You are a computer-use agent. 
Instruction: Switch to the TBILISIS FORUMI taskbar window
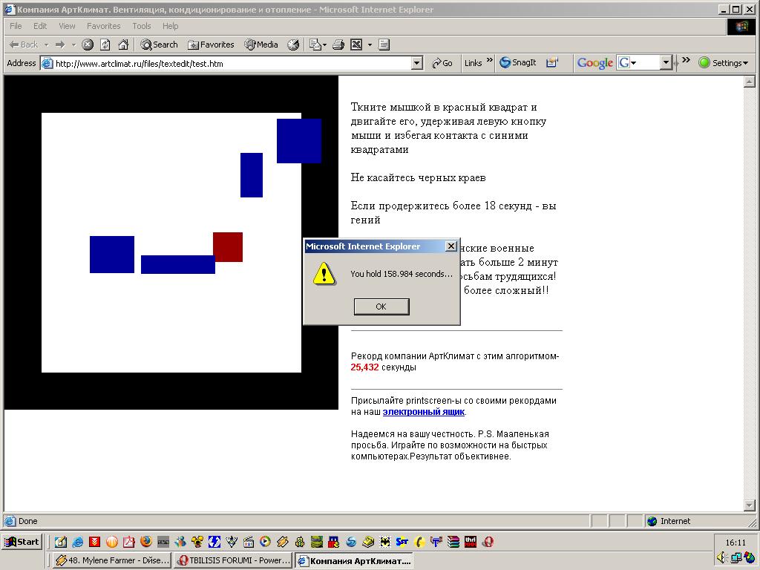coord(233,560)
